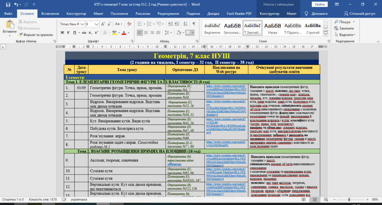Click the ruler tab selector box
The height and width of the screenshot is (205, 382).
pyautogui.click(x=3, y=47)
